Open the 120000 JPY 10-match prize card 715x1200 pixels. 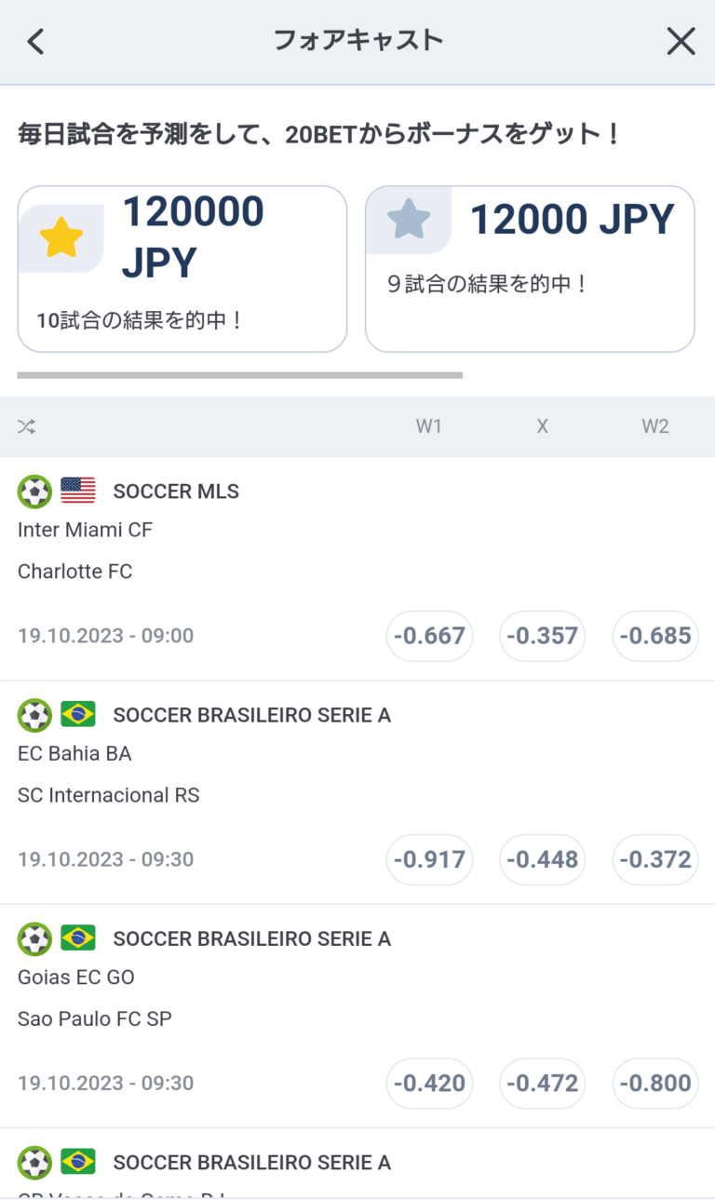[x=182, y=269]
